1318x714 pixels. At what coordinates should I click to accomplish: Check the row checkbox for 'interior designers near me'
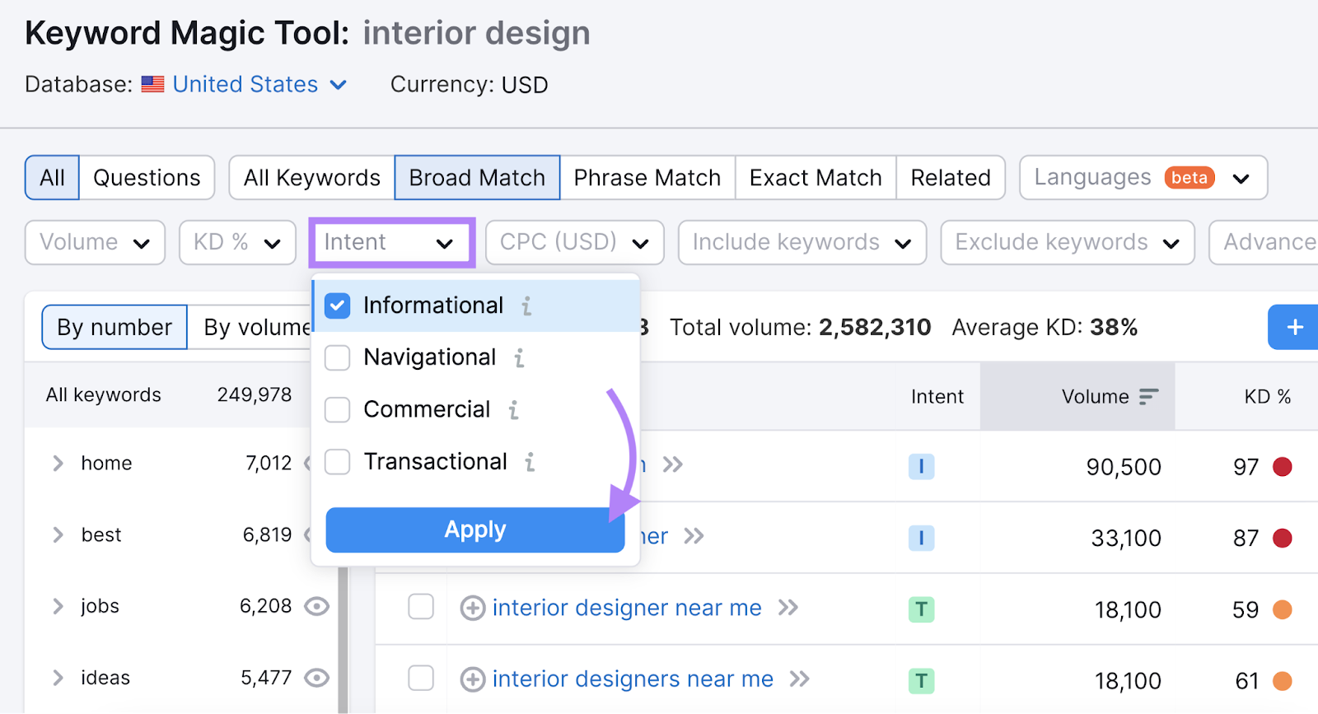pos(421,678)
